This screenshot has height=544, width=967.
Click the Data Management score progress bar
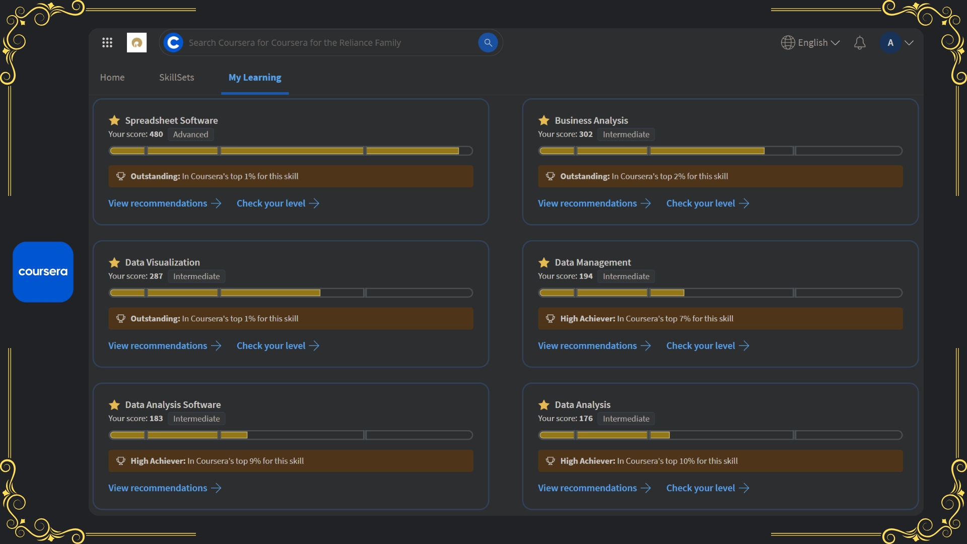pos(720,293)
